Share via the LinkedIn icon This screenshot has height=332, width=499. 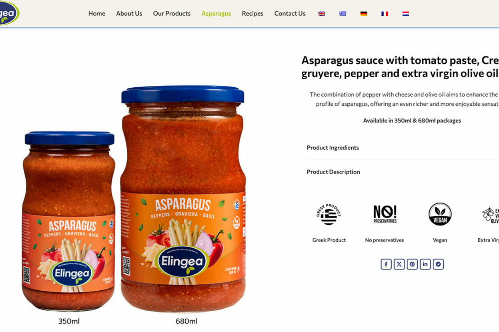(425, 264)
